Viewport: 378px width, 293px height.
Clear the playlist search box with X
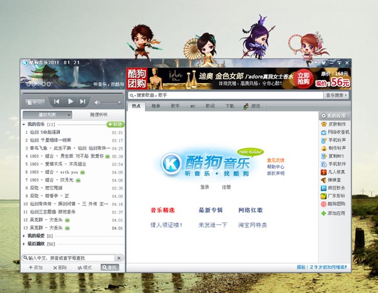click(x=119, y=258)
